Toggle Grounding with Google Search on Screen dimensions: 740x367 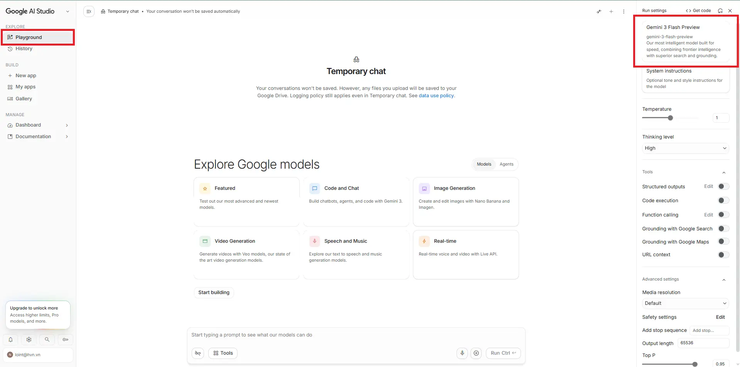click(723, 228)
